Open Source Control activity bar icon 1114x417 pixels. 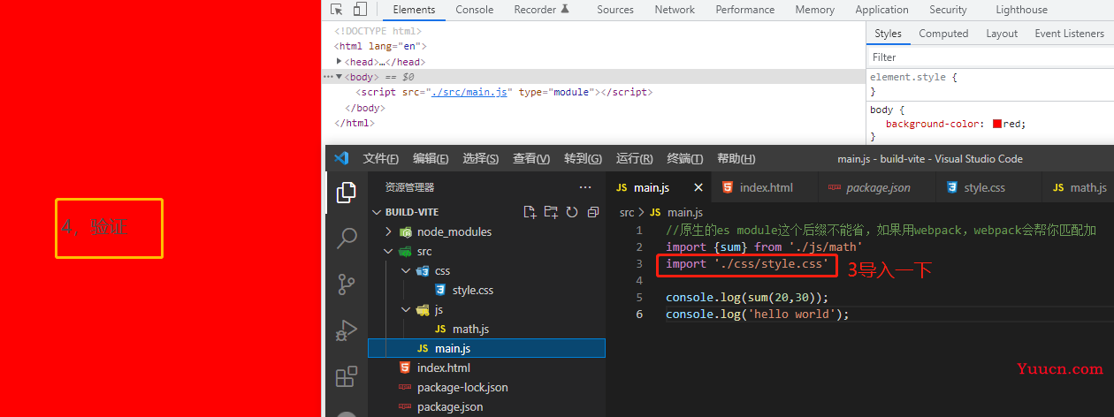point(347,284)
